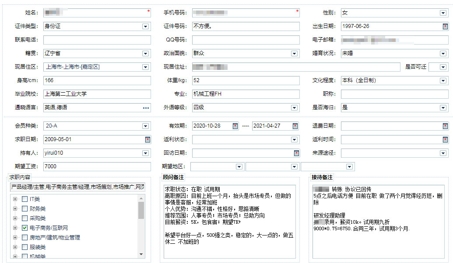Check the 采购类 checkbox
Viewport: 453px width, 263px height.
pos(25,218)
